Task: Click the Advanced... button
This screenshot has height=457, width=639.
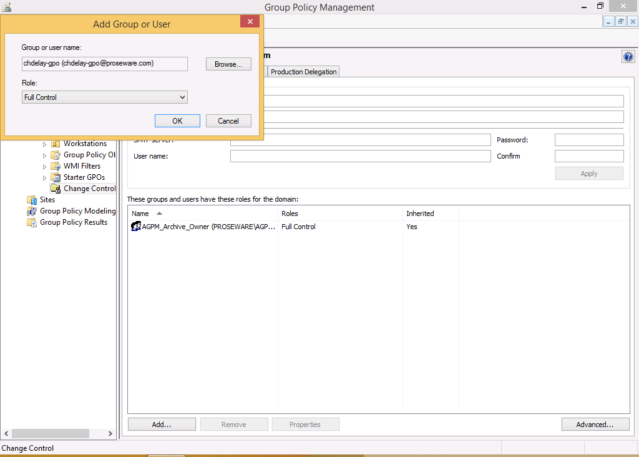Action: (594, 425)
